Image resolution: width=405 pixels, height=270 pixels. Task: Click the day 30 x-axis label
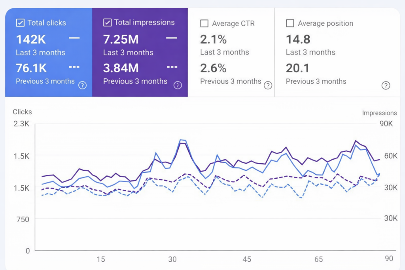(x=172, y=259)
